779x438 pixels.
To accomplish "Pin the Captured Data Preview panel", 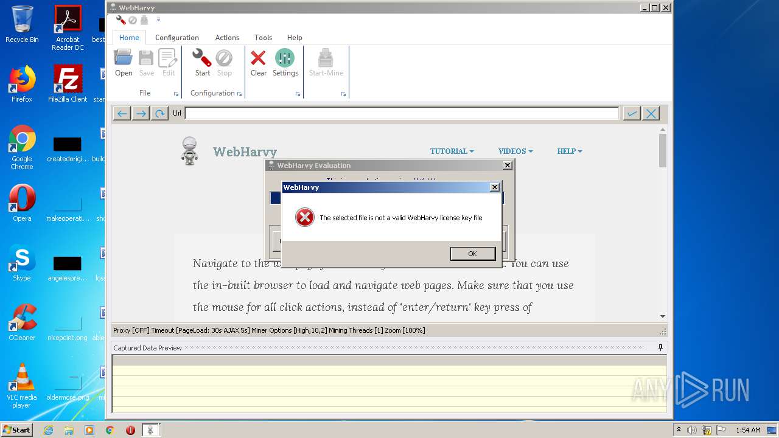I will 661,348.
